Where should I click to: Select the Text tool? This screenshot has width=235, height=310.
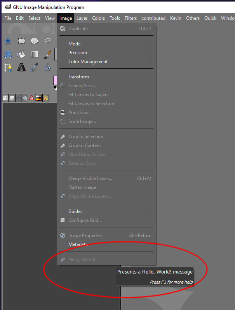tap(21, 68)
